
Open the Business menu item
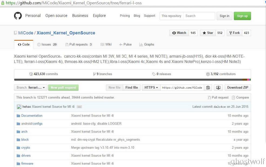pos(80,16)
